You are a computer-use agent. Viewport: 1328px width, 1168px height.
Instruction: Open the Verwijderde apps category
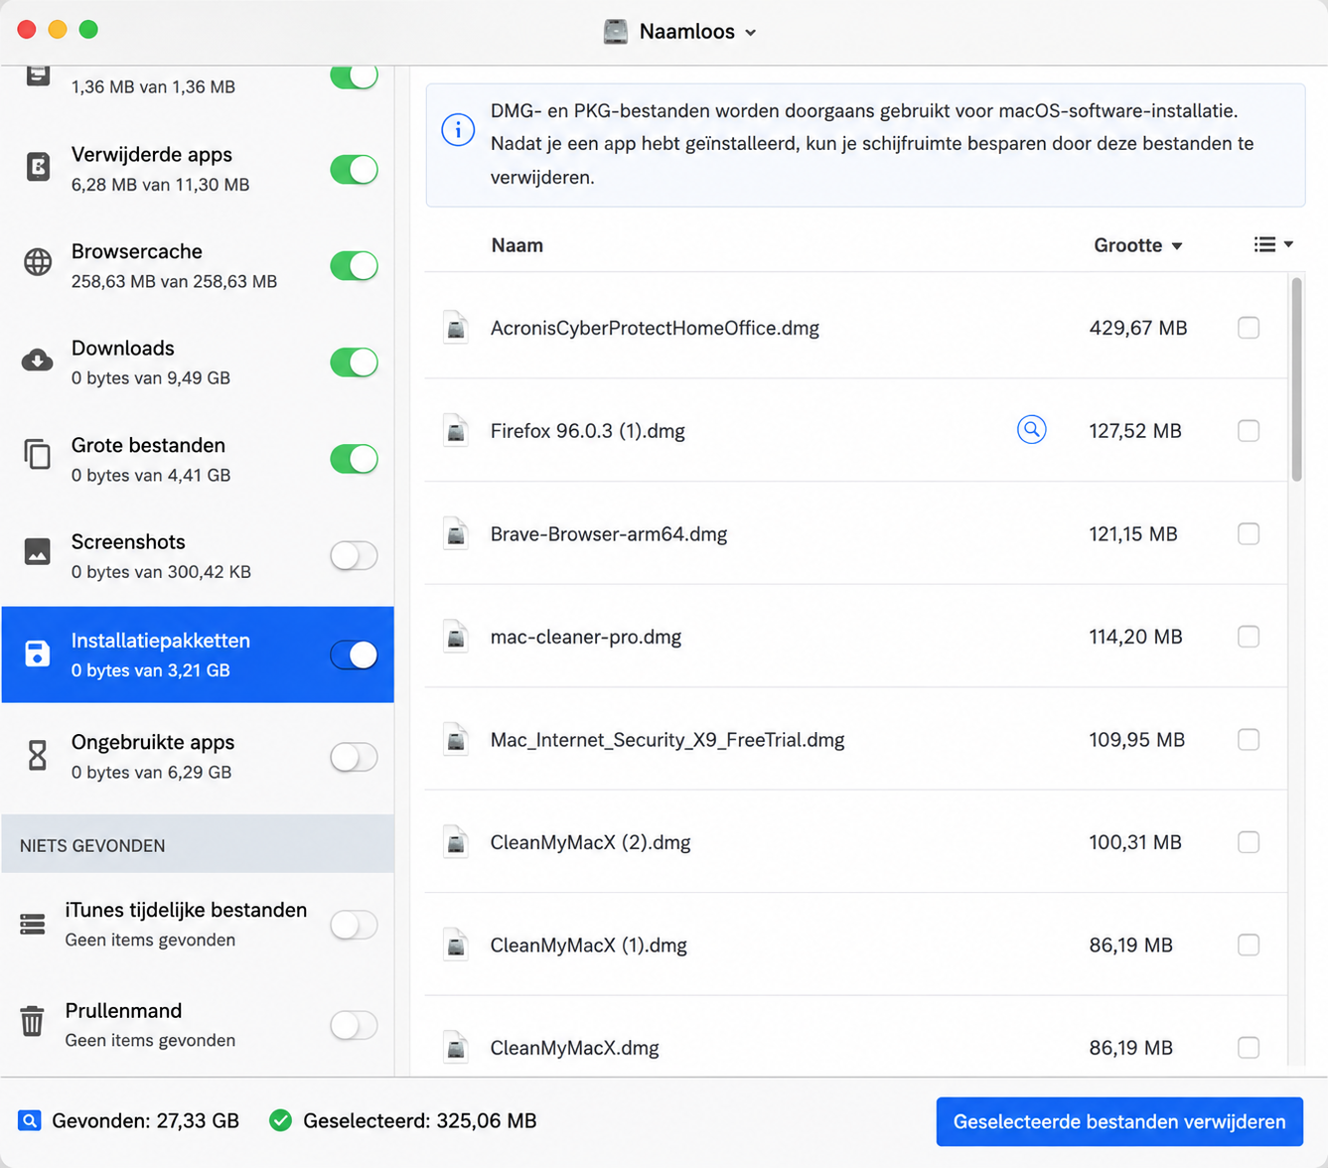click(199, 169)
